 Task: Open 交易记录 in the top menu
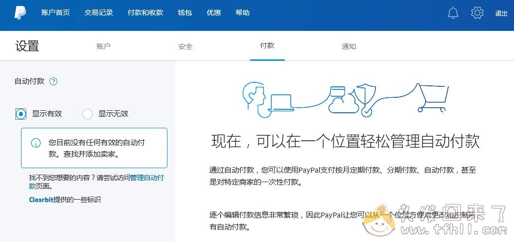99,13
